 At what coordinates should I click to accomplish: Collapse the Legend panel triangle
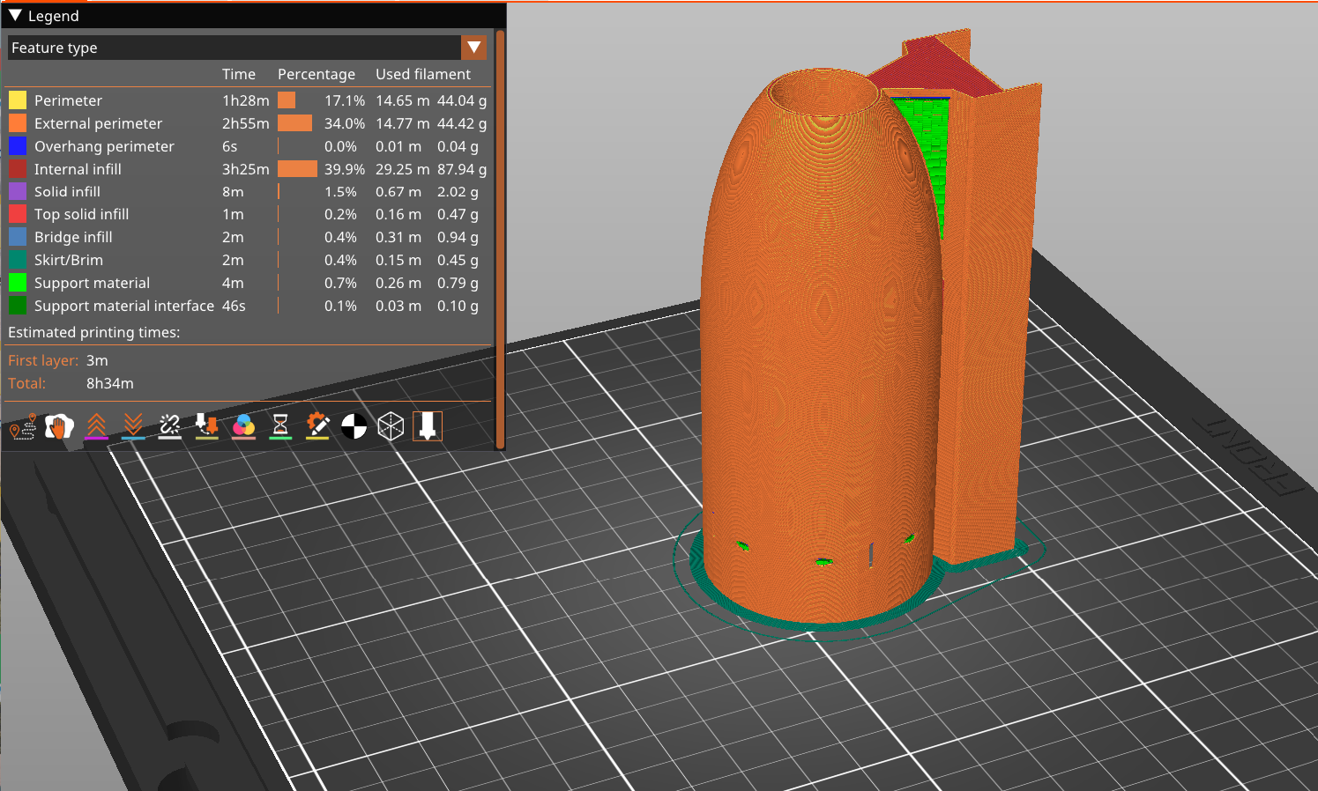point(15,16)
